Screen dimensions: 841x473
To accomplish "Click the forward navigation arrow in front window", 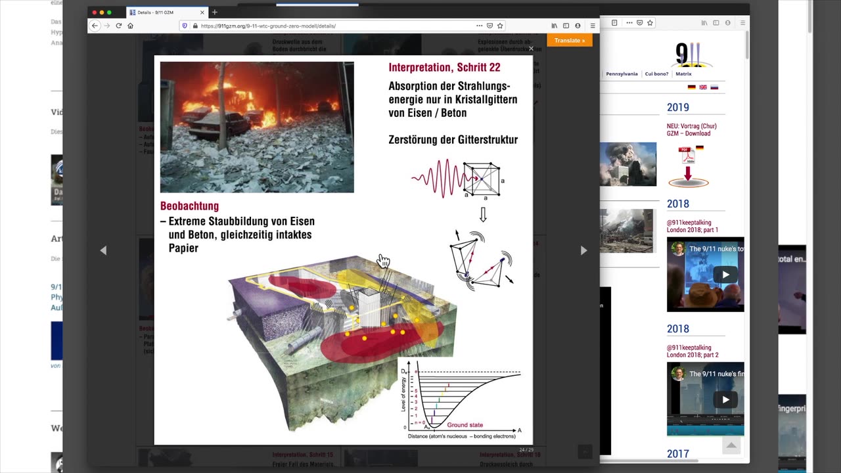I will pos(106,26).
